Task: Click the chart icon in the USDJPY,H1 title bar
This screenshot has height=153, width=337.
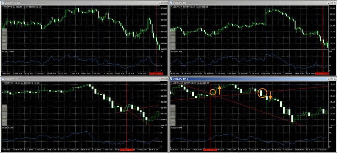Action: coord(3,79)
